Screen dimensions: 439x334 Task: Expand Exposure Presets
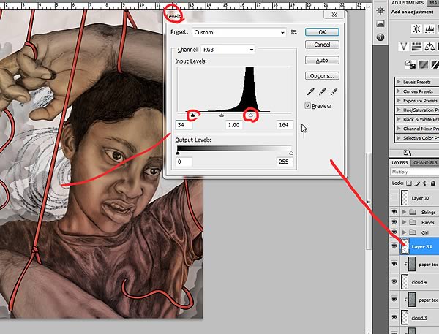click(x=399, y=100)
